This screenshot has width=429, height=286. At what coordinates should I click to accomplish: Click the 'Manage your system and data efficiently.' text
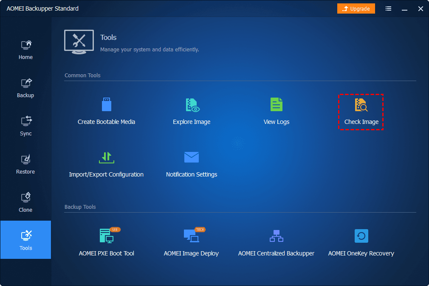pyautogui.click(x=150, y=50)
